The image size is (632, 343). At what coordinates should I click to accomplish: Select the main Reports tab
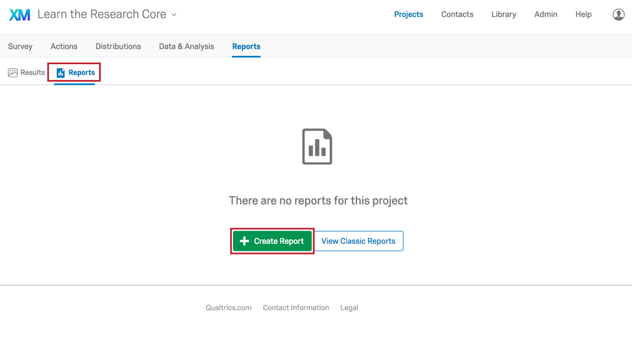pyautogui.click(x=246, y=46)
